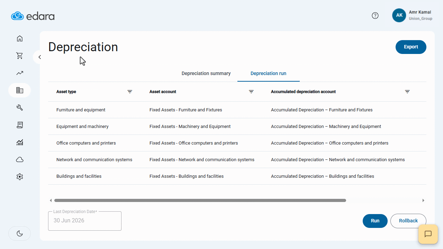This screenshot has width=443, height=249.
Task: Open the Asset account column filter
Action: pos(251,92)
